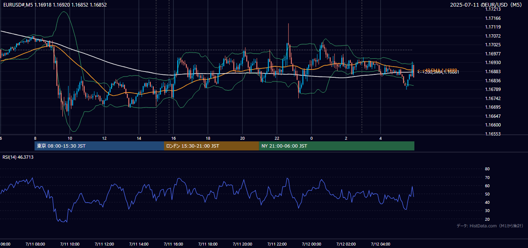Click price axis label 1.16883
This screenshot has height=248, width=528.
(x=493, y=72)
